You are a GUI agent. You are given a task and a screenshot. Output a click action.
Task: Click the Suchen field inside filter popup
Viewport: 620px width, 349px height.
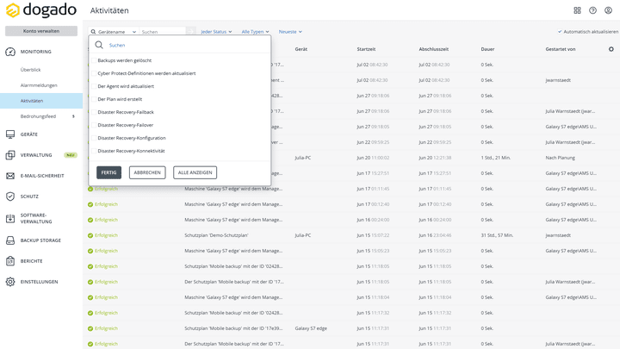181,45
